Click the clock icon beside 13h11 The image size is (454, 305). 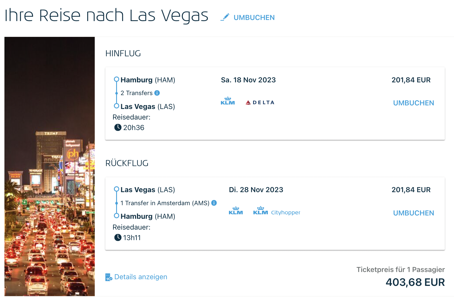[x=118, y=238]
